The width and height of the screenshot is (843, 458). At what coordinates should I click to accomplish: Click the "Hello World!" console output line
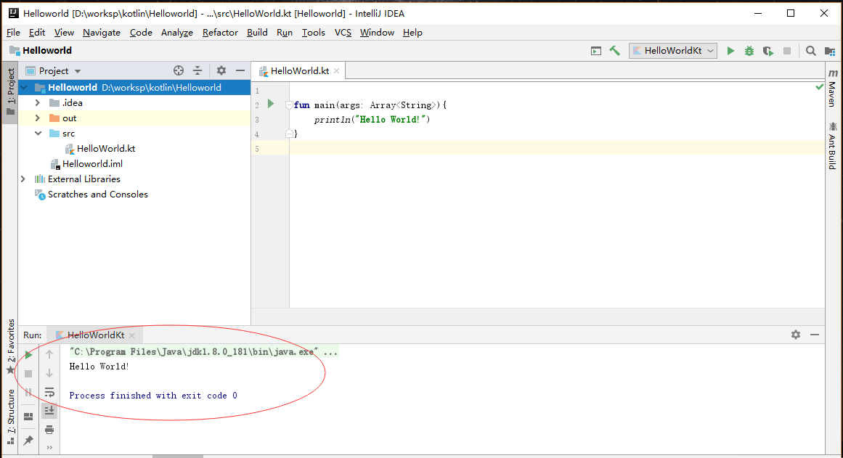99,367
